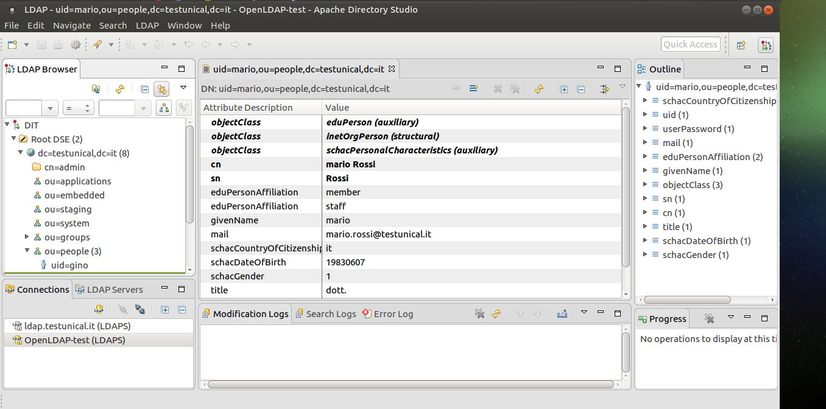Toggle Link with Editor in LDAP Browser
Screen dimensions: 826x409
click(161, 89)
